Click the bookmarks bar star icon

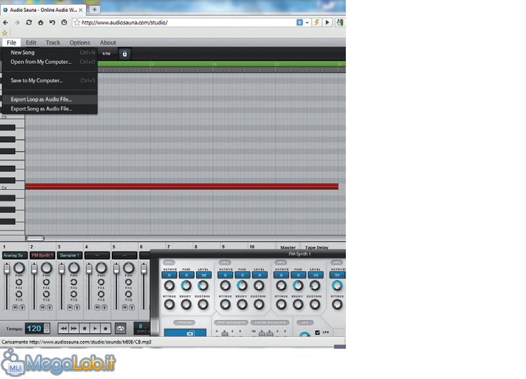(5, 33)
